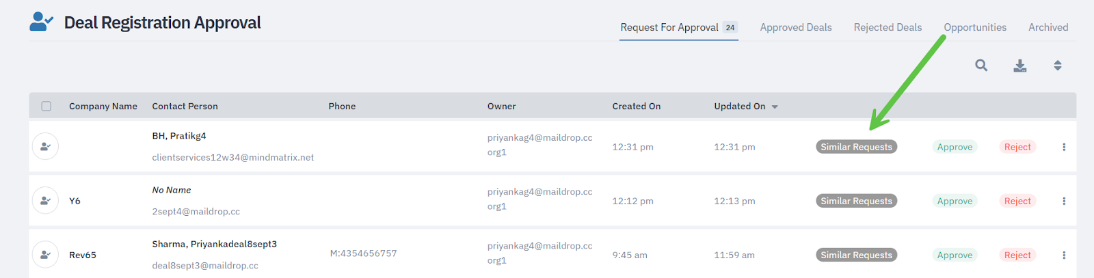Screen dimensions: 1094x278
Task: Click the download export icon
Action: tap(1019, 66)
